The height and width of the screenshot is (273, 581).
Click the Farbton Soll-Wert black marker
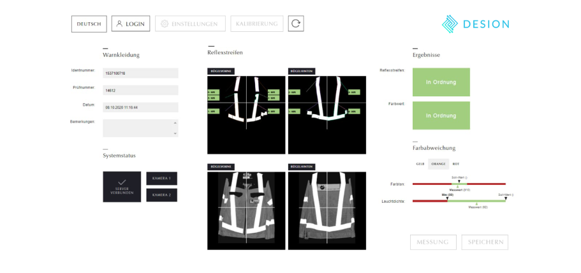[459, 182]
